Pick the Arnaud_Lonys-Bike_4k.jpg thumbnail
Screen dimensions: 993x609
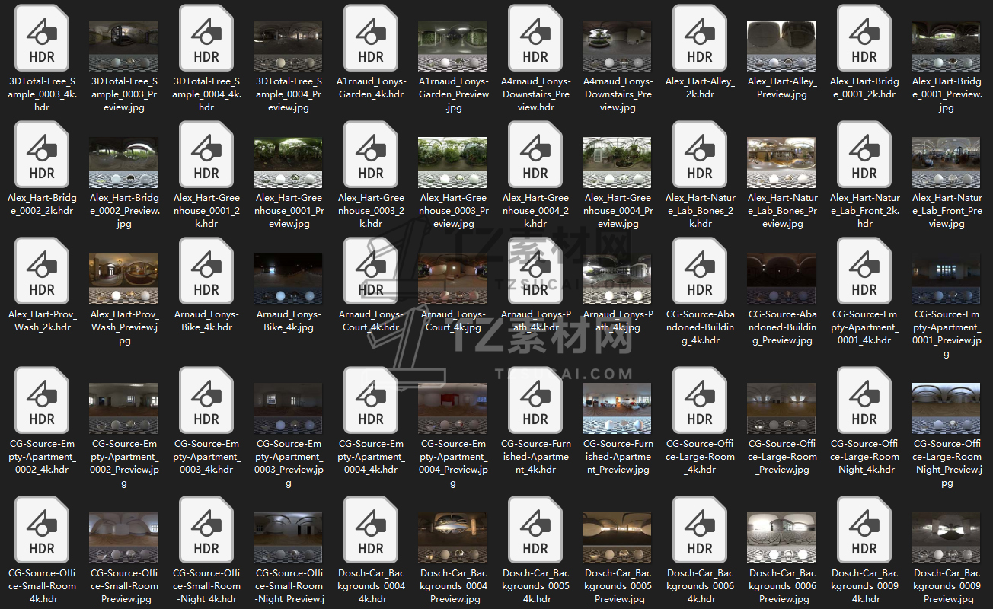coord(289,279)
